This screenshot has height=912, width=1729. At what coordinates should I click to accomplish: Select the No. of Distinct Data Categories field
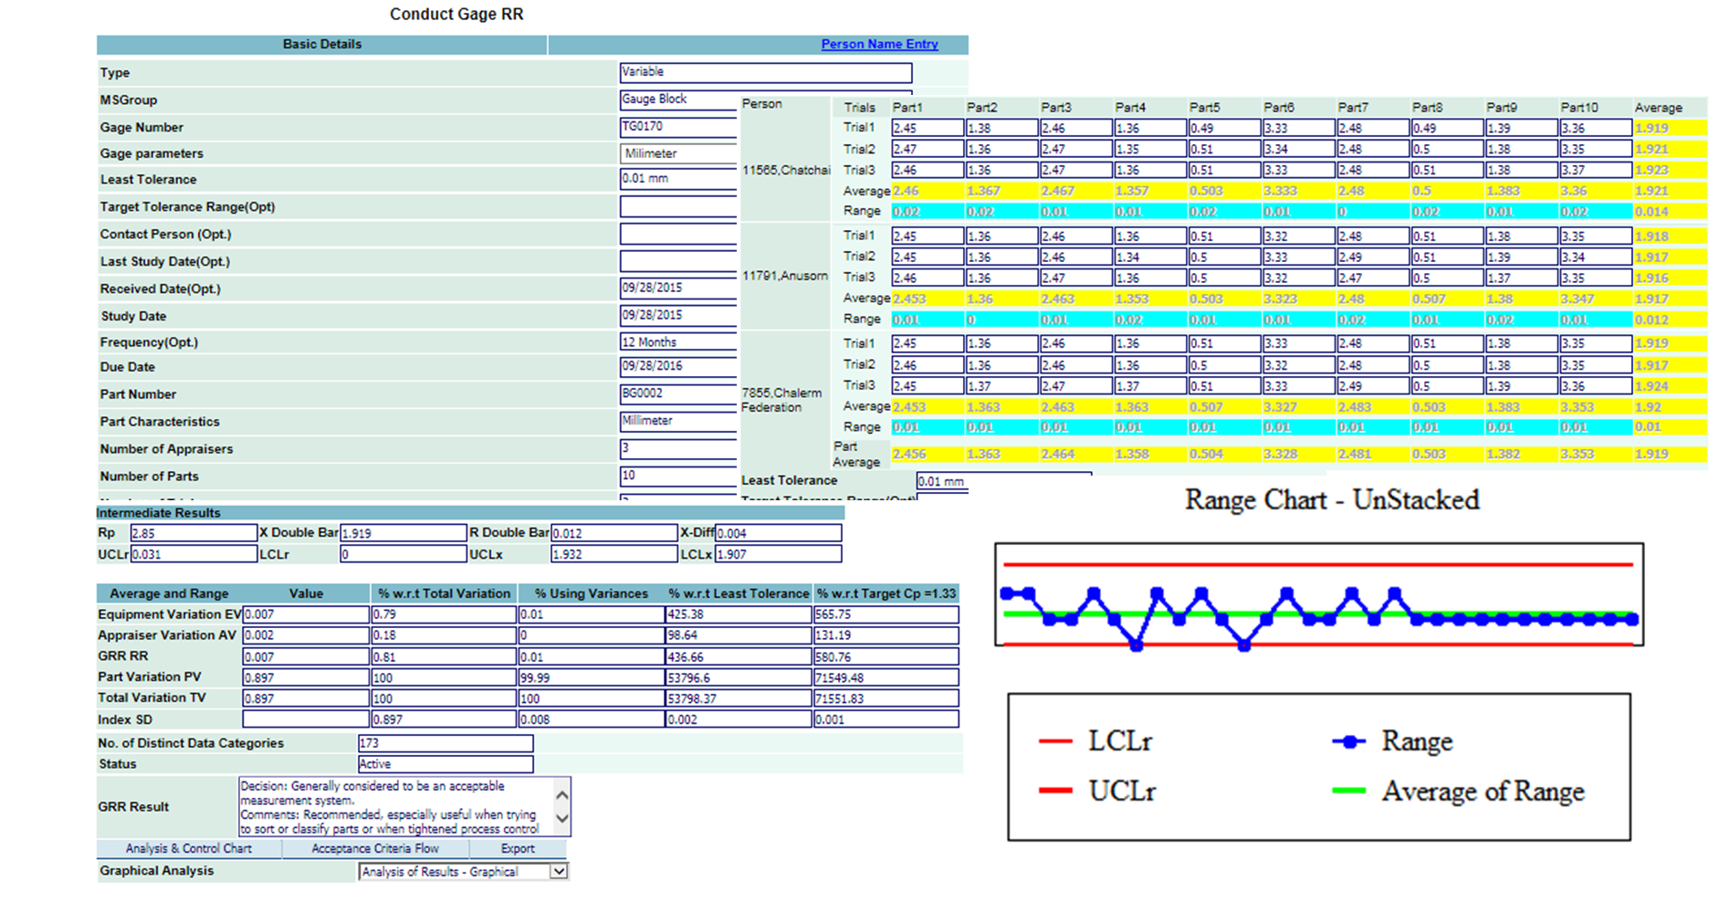(x=445, y=743)
